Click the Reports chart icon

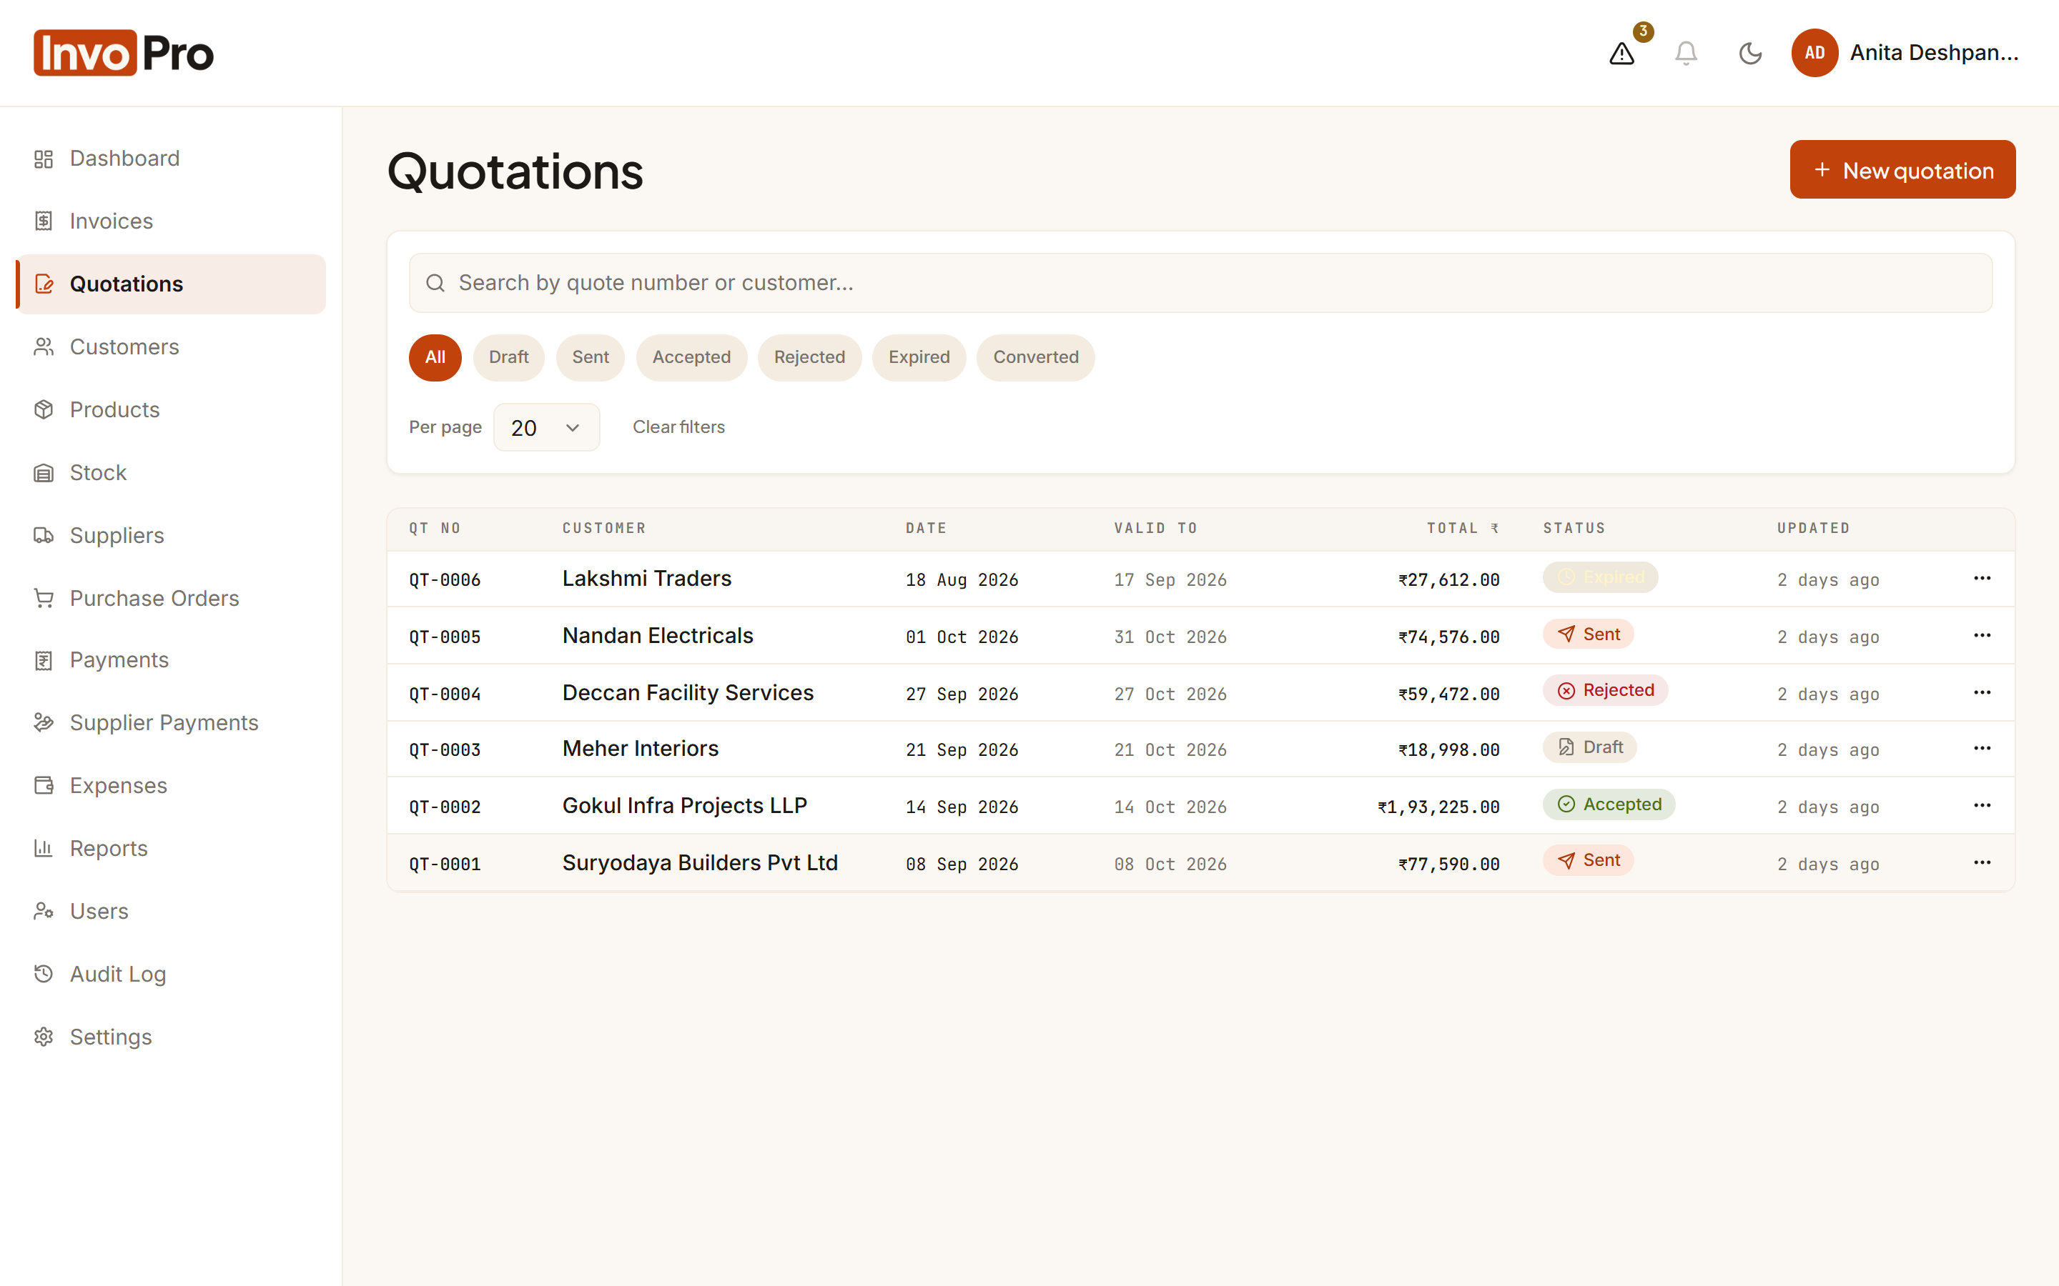coord(44,848)
